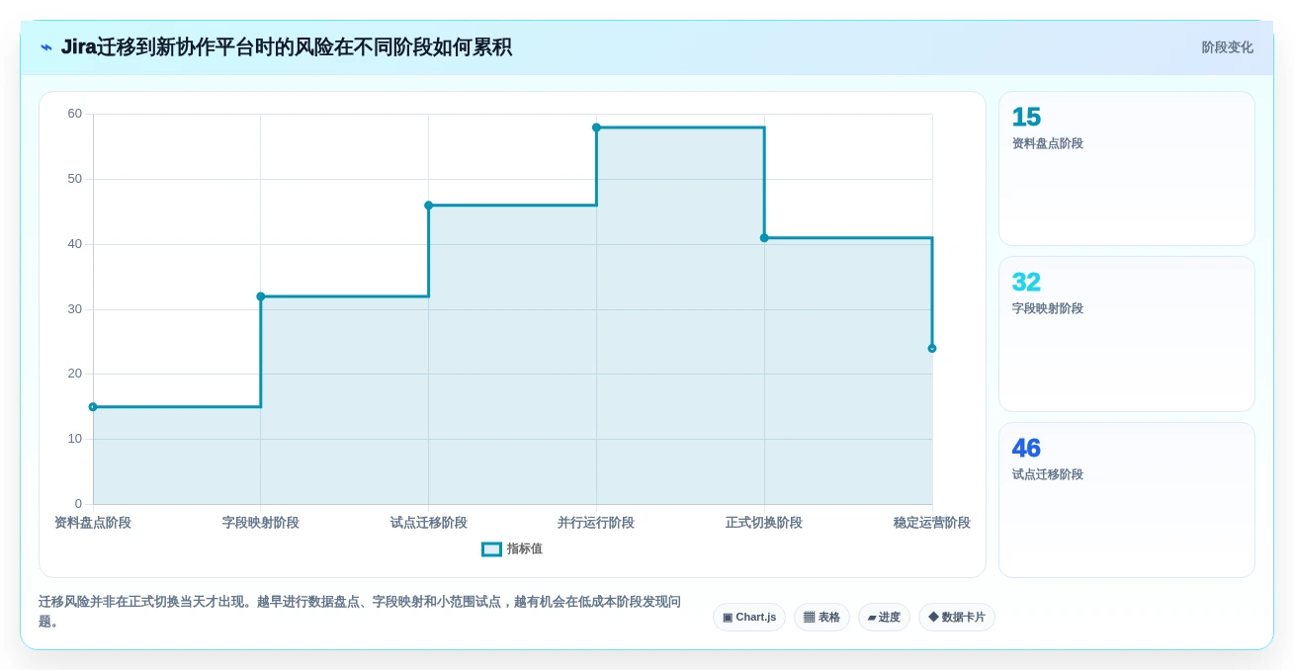1294x670 pixels.
Task: Select the Chart.js tag chip
Action: click(749, 618)
